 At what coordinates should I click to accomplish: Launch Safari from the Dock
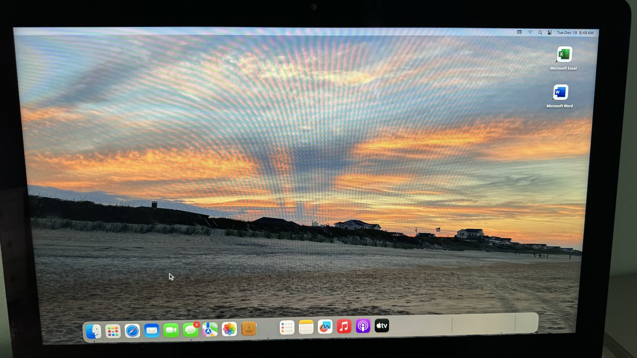click(x=132, y=331)
